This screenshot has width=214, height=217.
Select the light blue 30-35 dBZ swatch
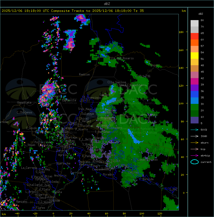pos(194,101)
